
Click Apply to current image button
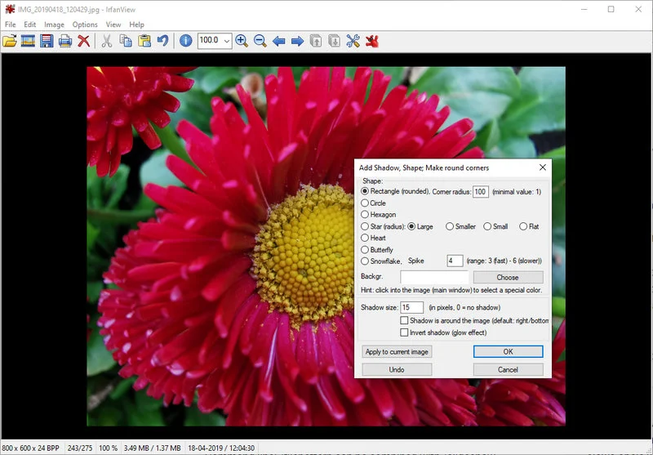(x=397, y=351)
